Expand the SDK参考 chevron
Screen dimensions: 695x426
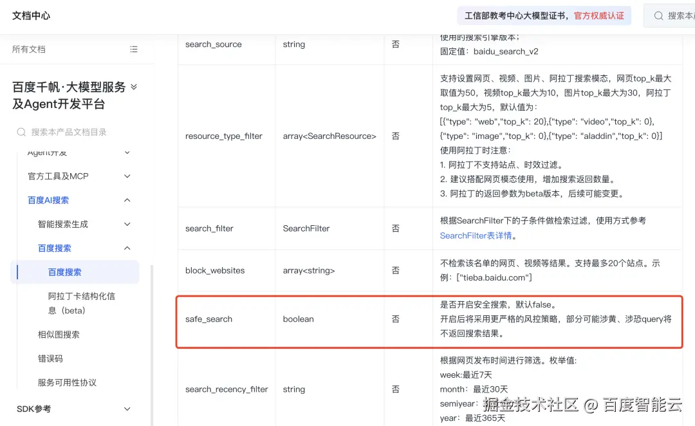pos(127,409)
